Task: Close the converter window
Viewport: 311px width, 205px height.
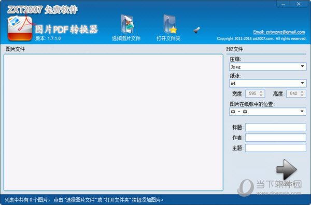Action: point(299,4)
